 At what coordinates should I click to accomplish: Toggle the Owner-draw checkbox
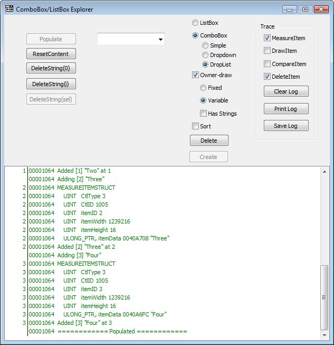(195, 75)
